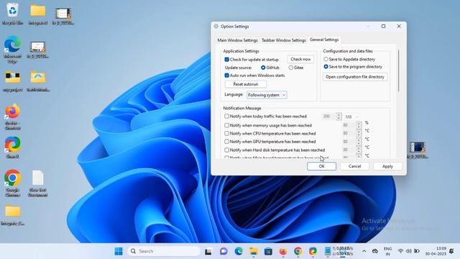Image resolution: width=460 pixels, height=259 pixels.
Task: Open the Firefox desktop shortcut
Action: click(x=13, y=117)
